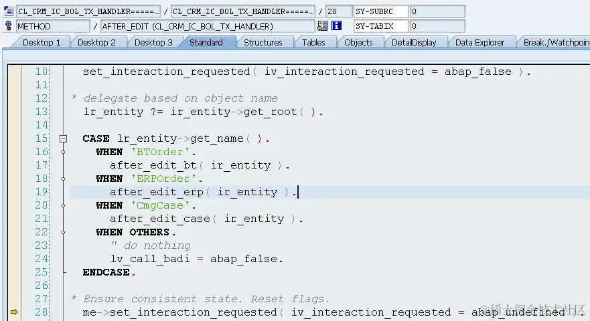This screenshot has width=590, height=321.
Task: Switch to the Desktop 2 tab
Action: (96, 43)
